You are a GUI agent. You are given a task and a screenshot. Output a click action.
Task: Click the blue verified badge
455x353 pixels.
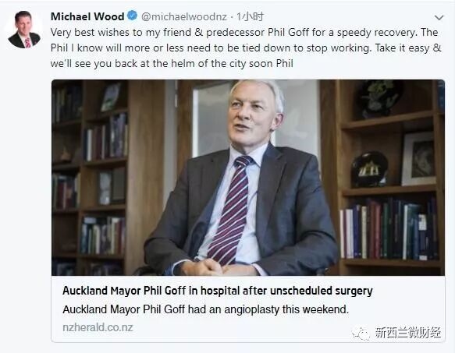click(133, 16)
